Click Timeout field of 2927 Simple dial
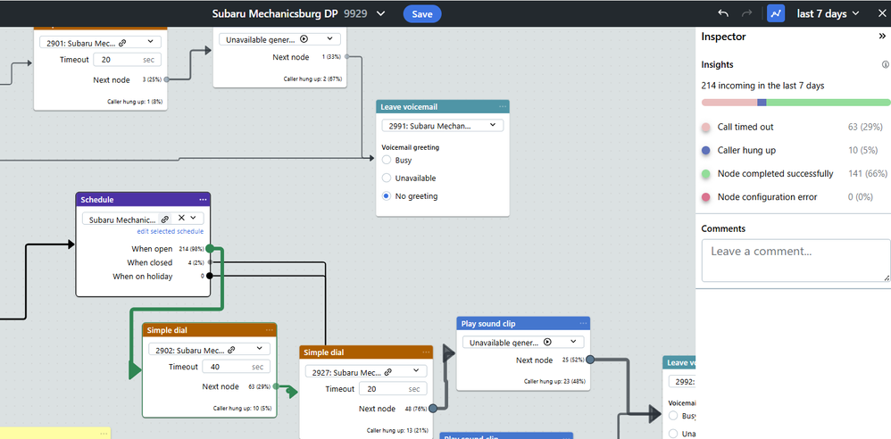This screenshot has height=439, width=891. [x=393, y=389]
